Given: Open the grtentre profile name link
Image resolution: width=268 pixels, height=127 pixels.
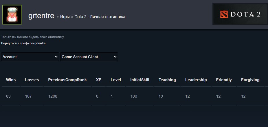Looking at the screenshot, I should click(x=41, y=16).
